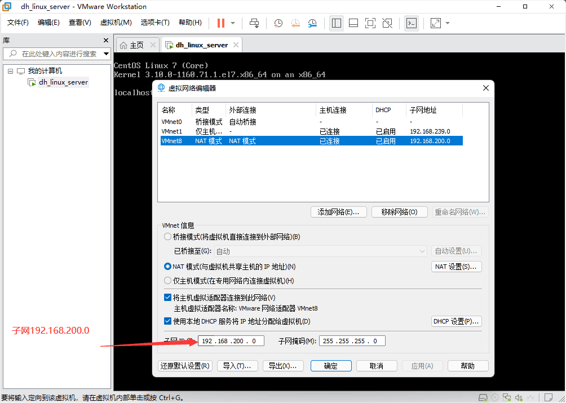566x403 pixels.
Task: Enter full screen mode via toolbar icon
Action: point(370,23)
